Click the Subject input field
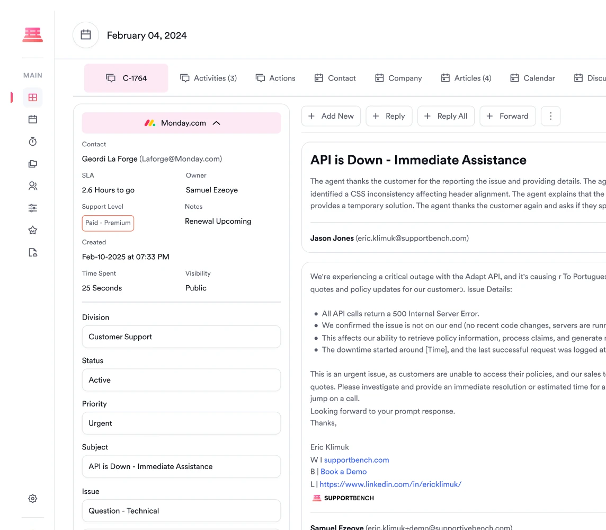Screen dimensions: 606x530 click(x=181, y=466)
